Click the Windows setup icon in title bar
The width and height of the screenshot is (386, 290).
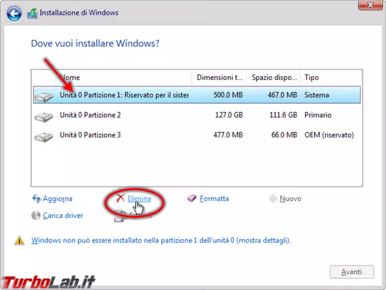32,13
